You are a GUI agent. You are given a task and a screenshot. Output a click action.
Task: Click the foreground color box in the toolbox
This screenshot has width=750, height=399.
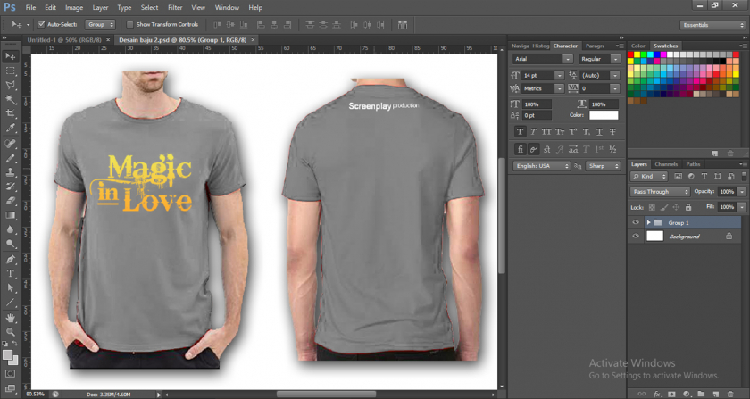tap(8, 354)
